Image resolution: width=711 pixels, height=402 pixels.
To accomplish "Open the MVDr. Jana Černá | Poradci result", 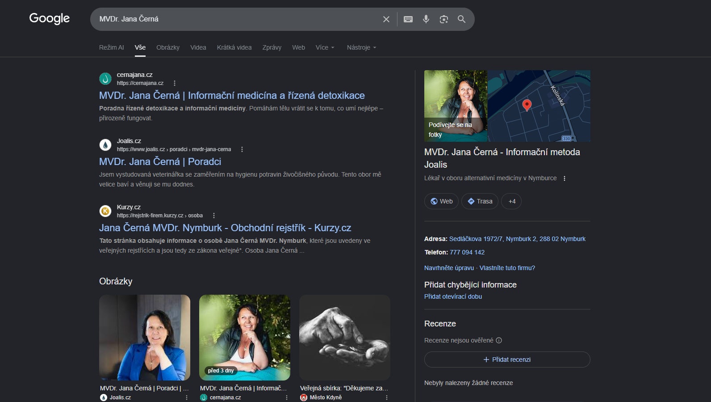I will click(x=160, y=161).
